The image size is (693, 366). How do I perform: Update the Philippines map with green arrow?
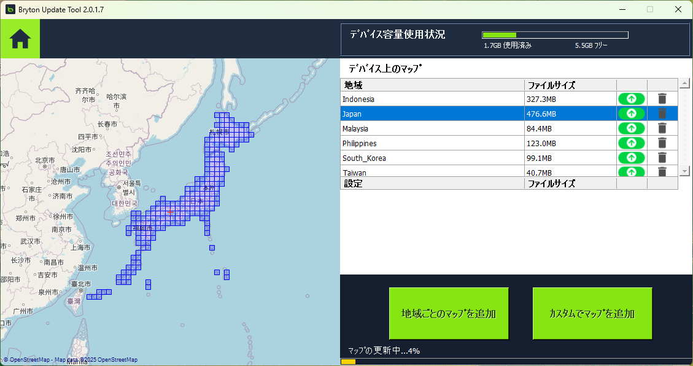click(x=631, y=143)
